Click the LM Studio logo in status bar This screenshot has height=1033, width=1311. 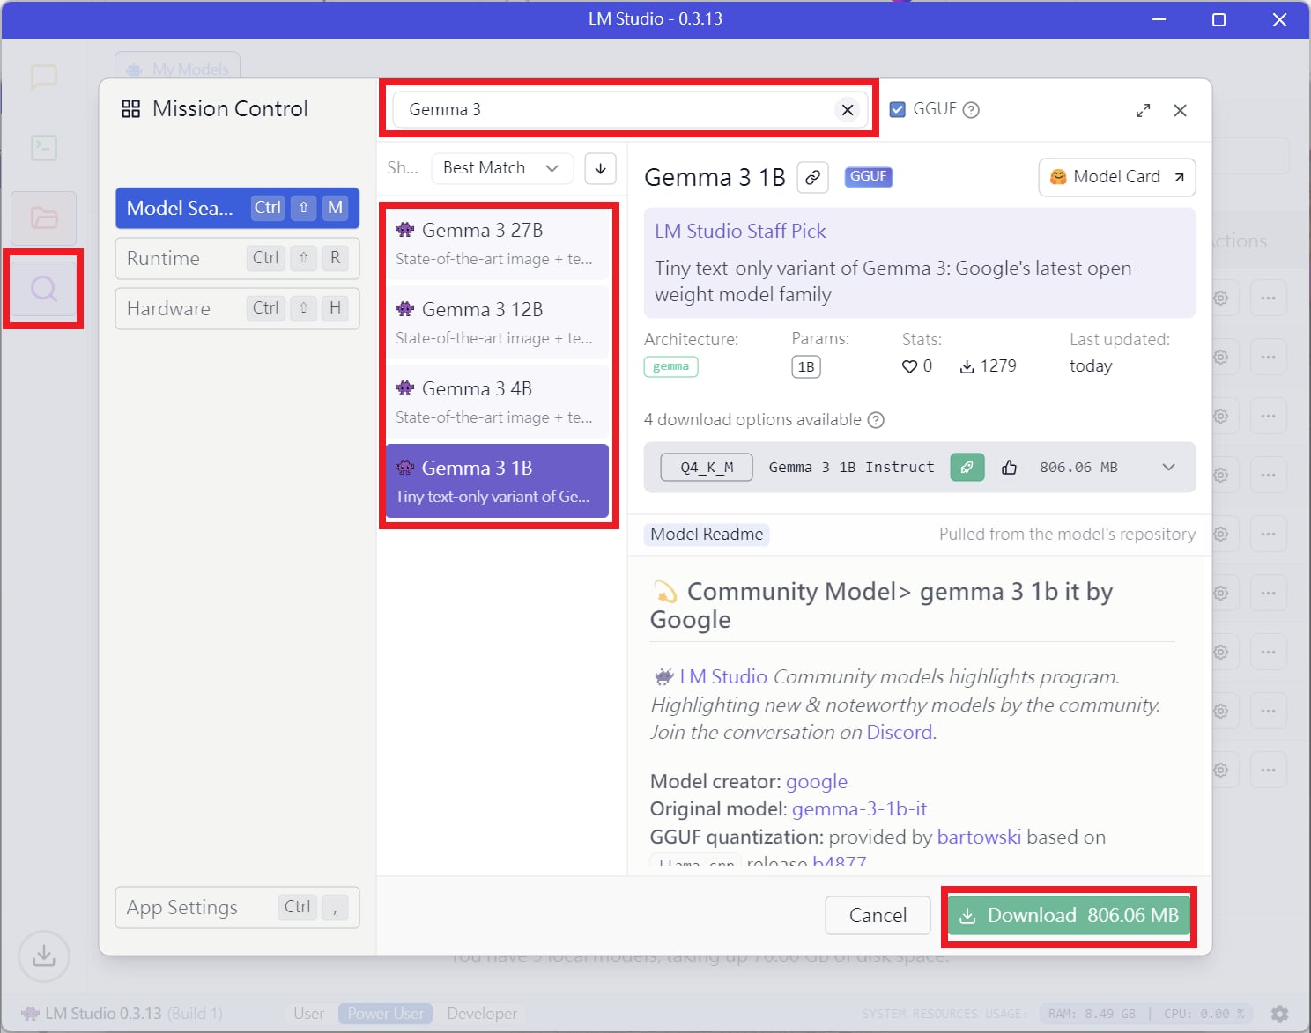(x=30, y=1014)
